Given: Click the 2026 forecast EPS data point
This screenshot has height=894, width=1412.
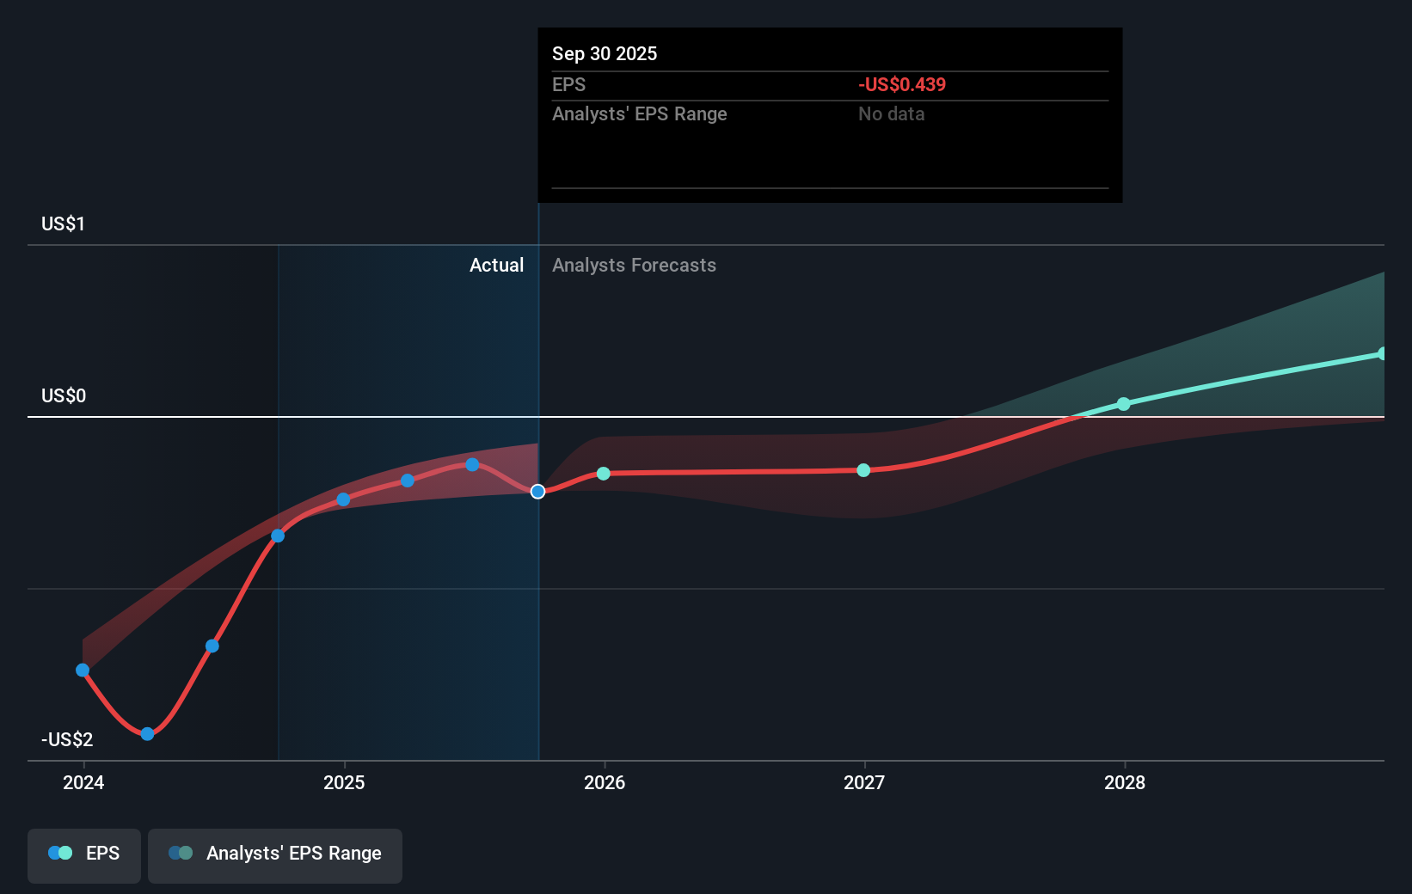Looking at the screenshot, I should [x=604, y=474].
